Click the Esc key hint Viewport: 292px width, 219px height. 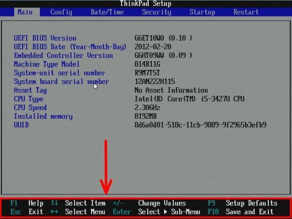(x=16, y=212)
